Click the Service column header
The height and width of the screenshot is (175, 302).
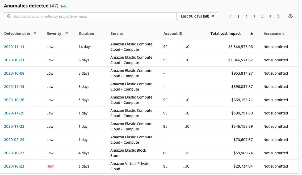point(117,34)
